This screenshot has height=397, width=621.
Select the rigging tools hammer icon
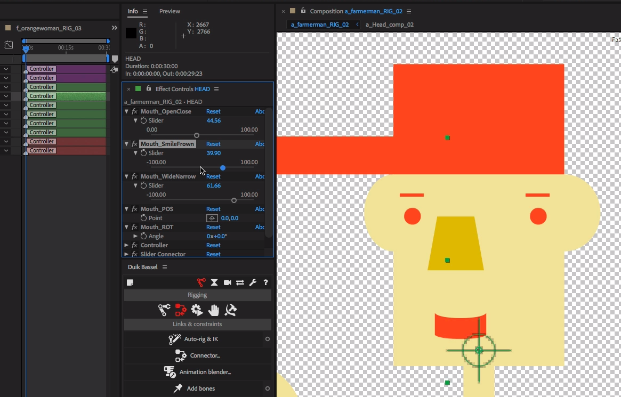[x=230, y=310]
